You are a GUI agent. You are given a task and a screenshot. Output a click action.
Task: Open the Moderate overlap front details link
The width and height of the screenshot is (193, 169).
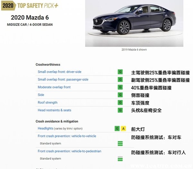pyautogui.click(x=54, y=87)
